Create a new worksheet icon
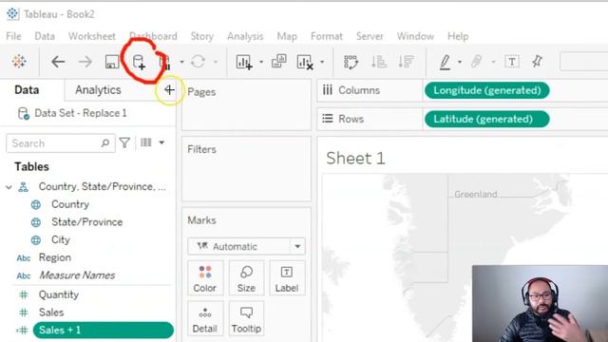 click(244, 62)
